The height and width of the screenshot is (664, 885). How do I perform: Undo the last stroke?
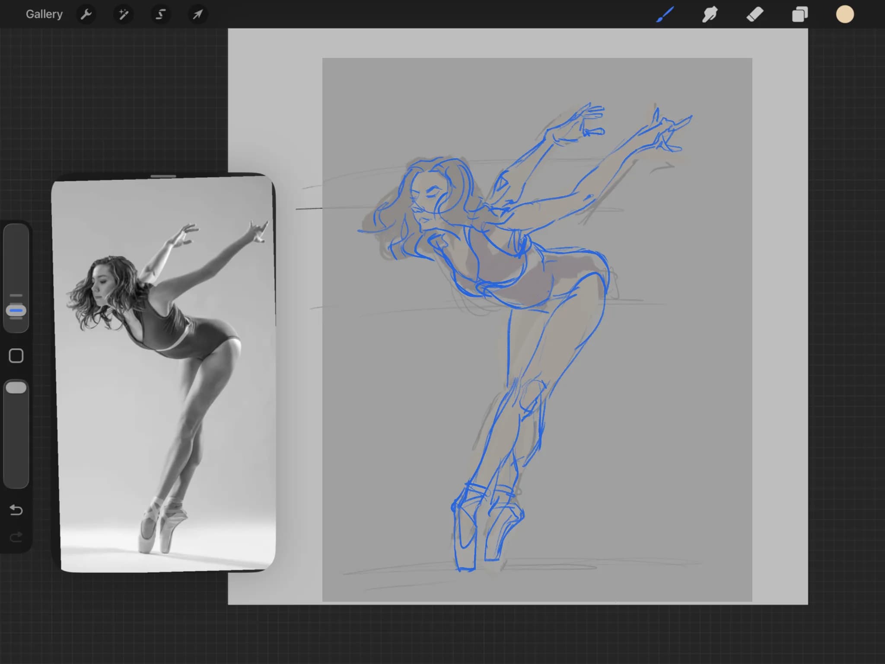point(16,510)
